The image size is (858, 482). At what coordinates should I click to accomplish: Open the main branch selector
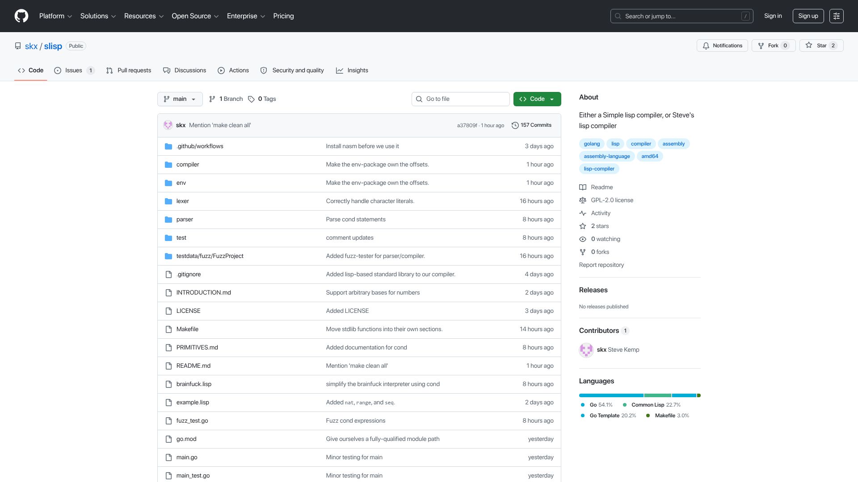coord(180,99)
